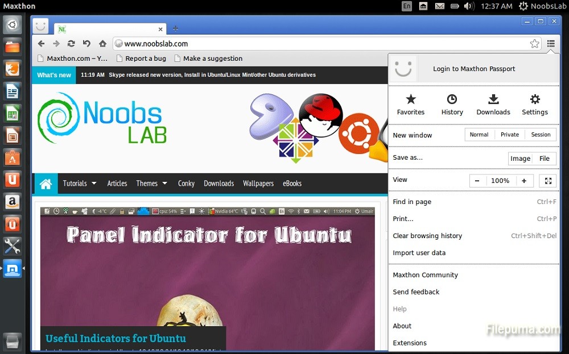
Task: Bookmark page with the star icon
Action: [534, 44]
